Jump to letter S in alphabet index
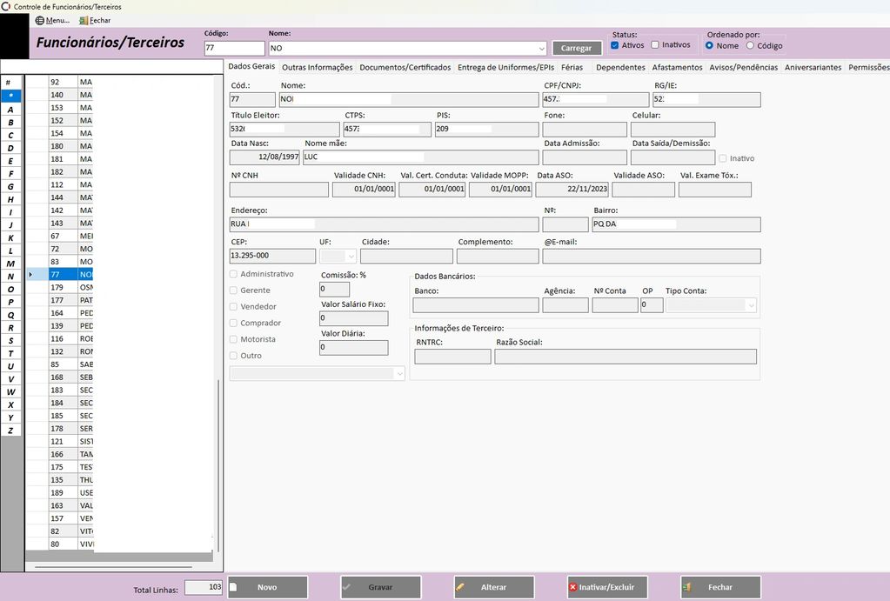The image size is (890, 601). (x=10, y=340)
